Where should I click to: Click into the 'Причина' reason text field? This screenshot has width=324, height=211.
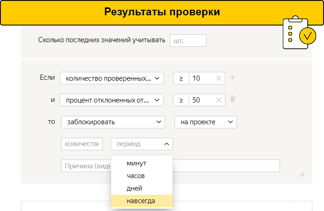click(85, 166)
